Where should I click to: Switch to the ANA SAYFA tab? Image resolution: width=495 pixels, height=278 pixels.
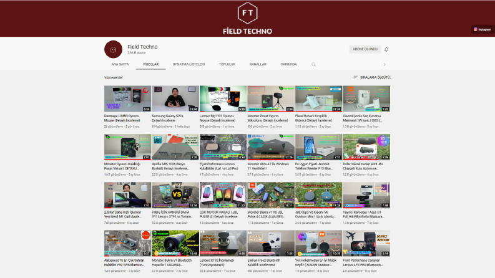[120, 64]
